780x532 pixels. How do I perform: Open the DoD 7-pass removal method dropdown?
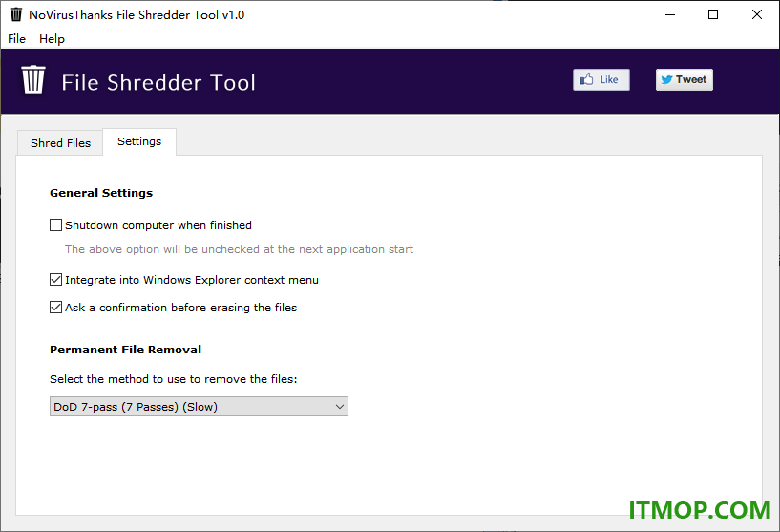click(x=199, y=407)
